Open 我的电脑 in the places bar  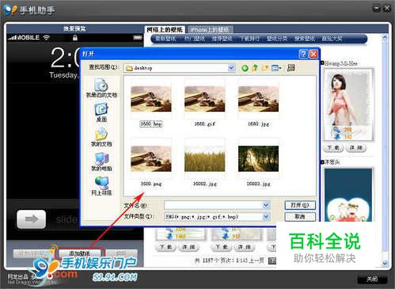[101, 162]
